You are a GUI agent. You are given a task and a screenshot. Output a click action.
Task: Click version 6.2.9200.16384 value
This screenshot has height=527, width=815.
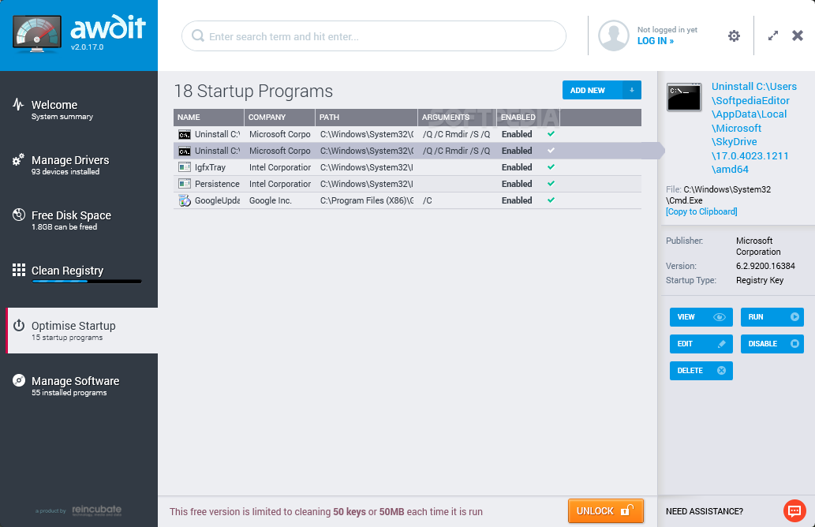tap(765, 266)
